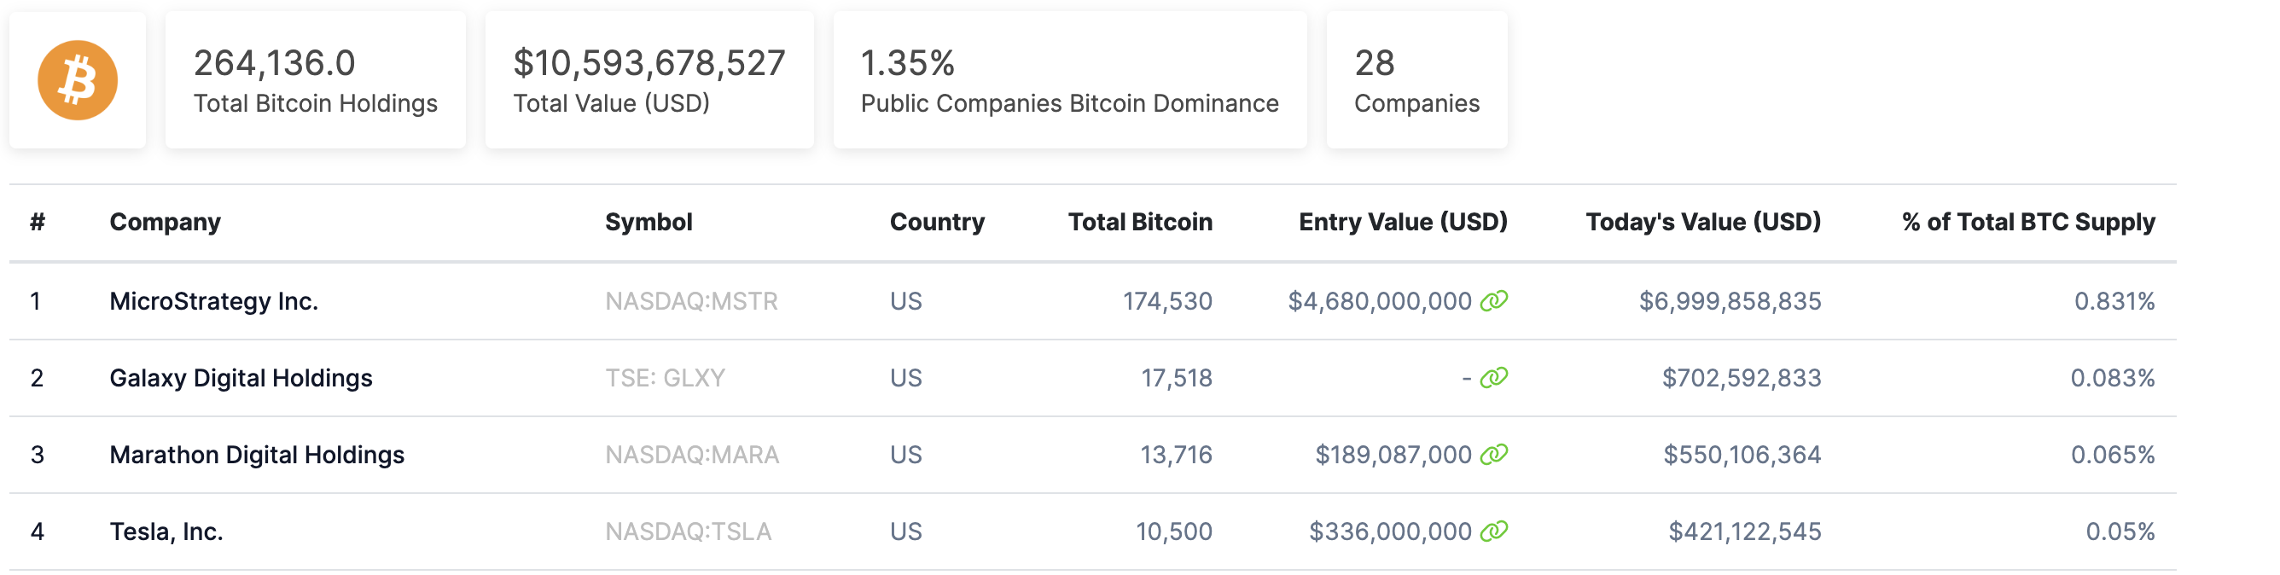Click the NASDAQ:TSLA ticker symbol
Viewport: 2280px width, 575px height.
(x=688, y=531)
